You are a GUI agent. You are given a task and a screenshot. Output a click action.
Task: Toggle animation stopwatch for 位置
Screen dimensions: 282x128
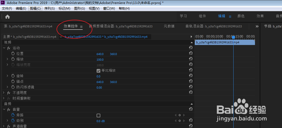[13, 53]
